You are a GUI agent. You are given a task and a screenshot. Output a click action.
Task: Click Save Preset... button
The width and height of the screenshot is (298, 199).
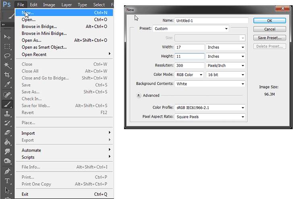pyautogui.click(x=269, y=38)
